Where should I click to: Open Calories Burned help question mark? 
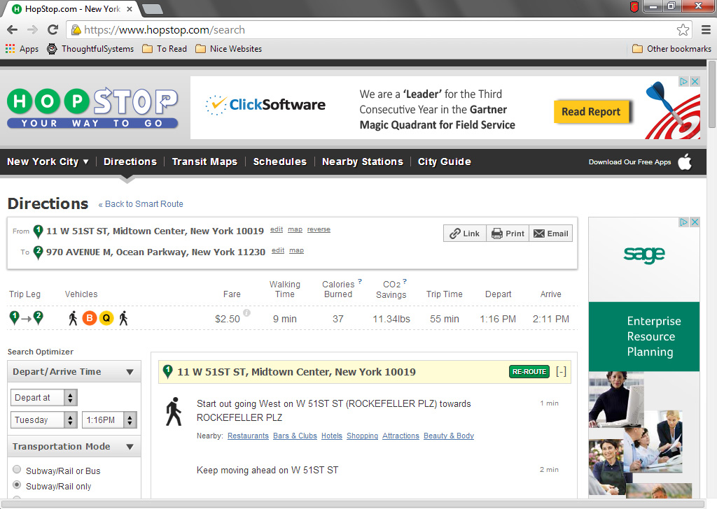[x=360, y=281]
